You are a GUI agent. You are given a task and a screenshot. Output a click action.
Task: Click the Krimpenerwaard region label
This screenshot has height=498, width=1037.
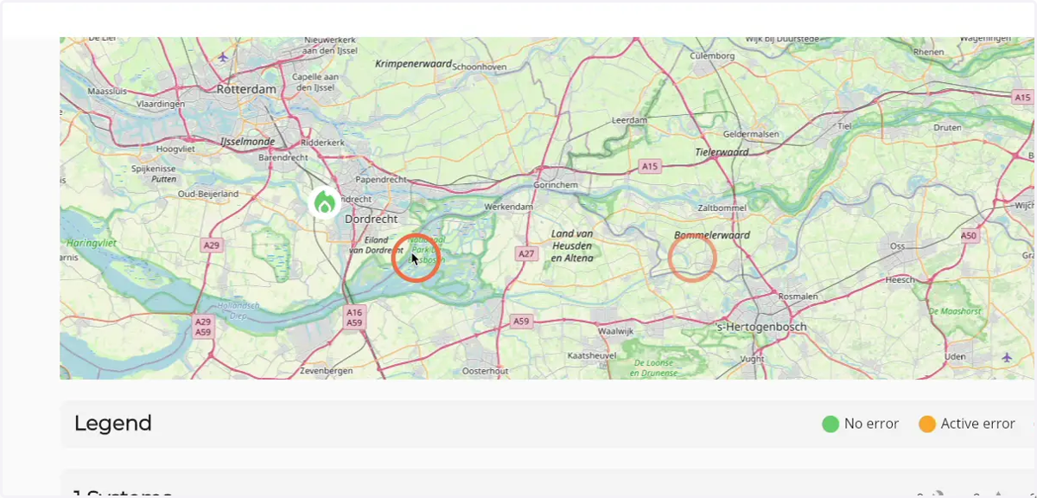pos(413,64)
